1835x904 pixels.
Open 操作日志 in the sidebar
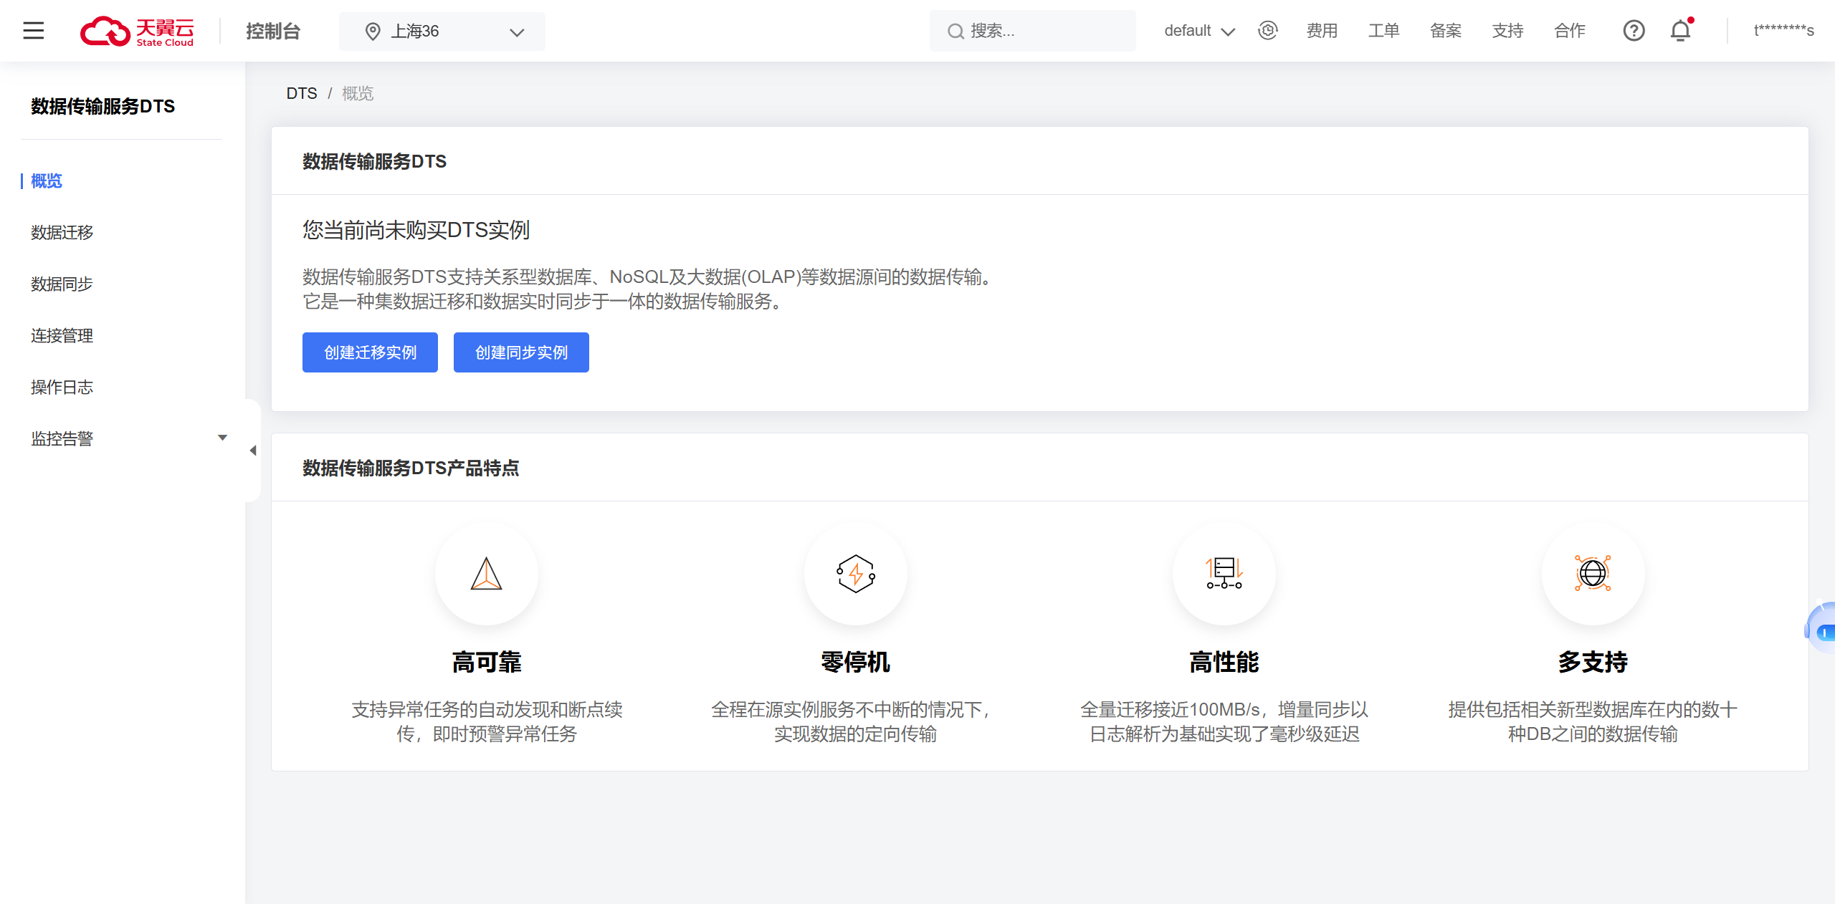tap(62, 388)
